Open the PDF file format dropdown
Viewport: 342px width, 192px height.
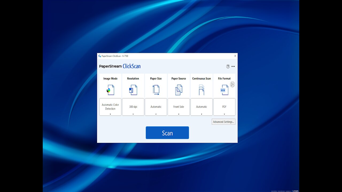click(x=224, y=107)
